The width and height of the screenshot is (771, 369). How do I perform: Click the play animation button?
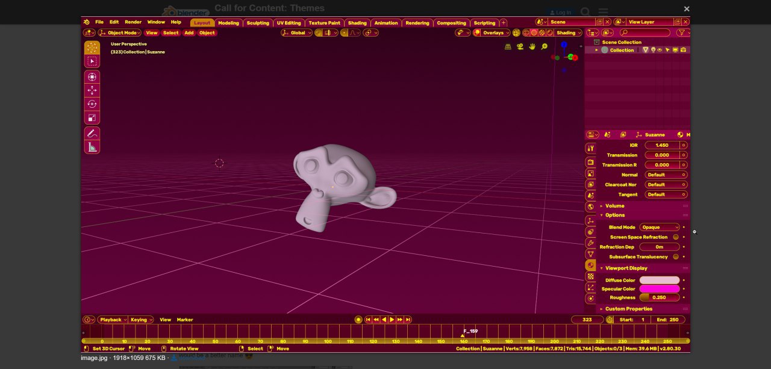click(392, 320)
